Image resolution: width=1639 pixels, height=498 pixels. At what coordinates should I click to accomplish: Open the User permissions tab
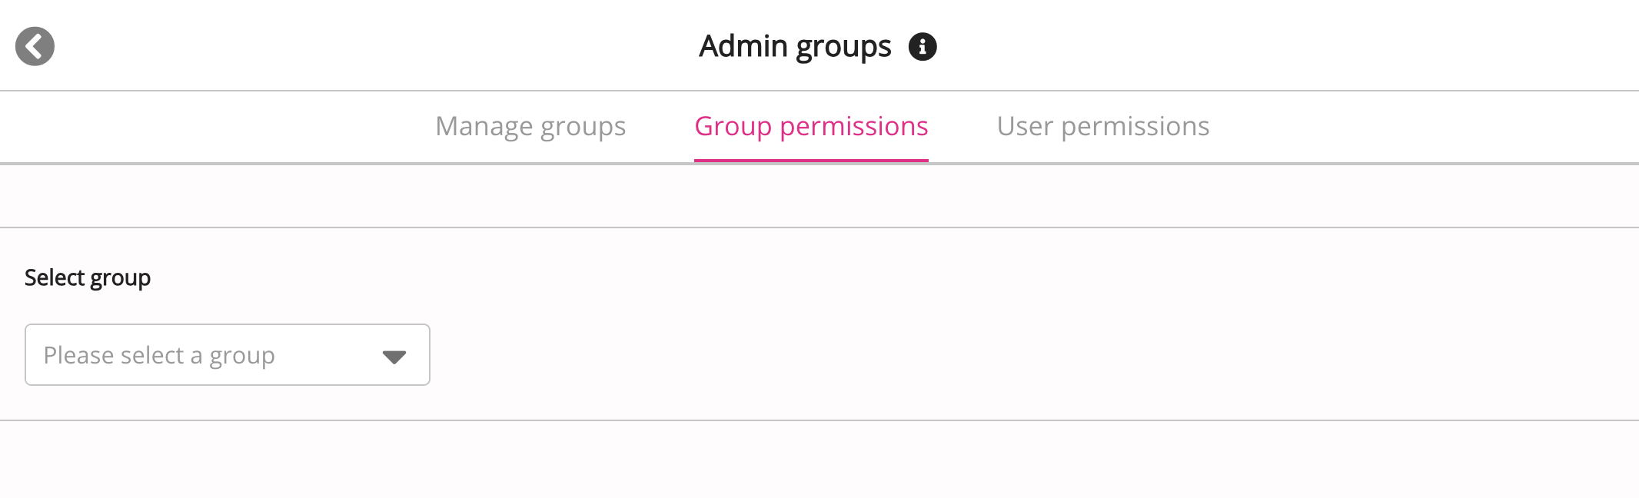coord(1103,126)
